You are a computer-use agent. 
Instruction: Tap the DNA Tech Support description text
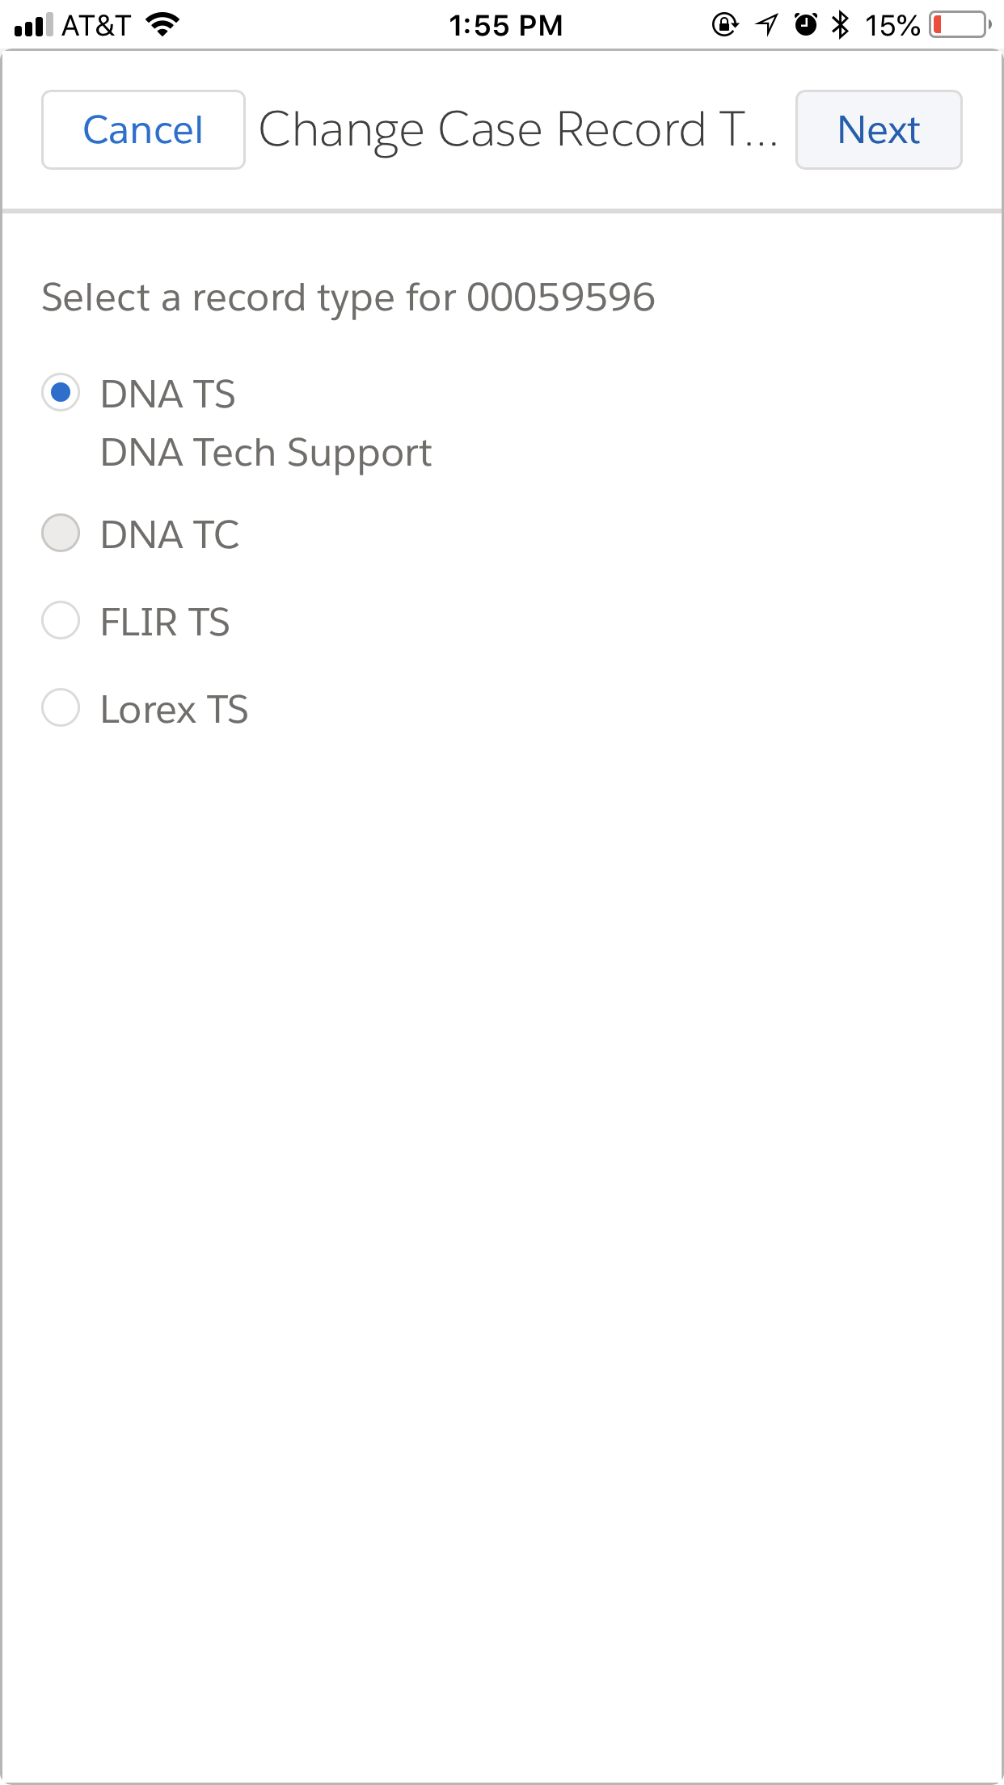coord(266,453)
